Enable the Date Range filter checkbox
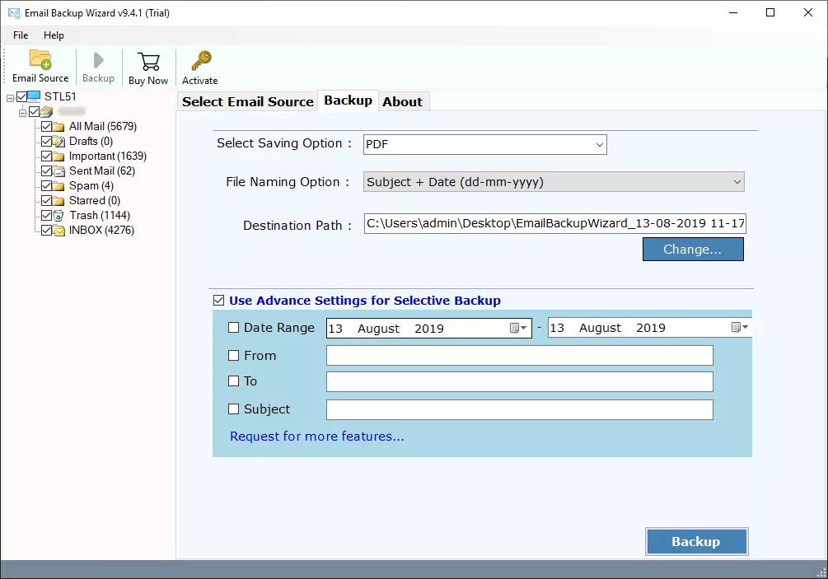Viewport: 828px width, 579px height. pos(234,328)
